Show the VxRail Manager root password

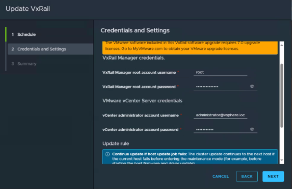point(252,87)
